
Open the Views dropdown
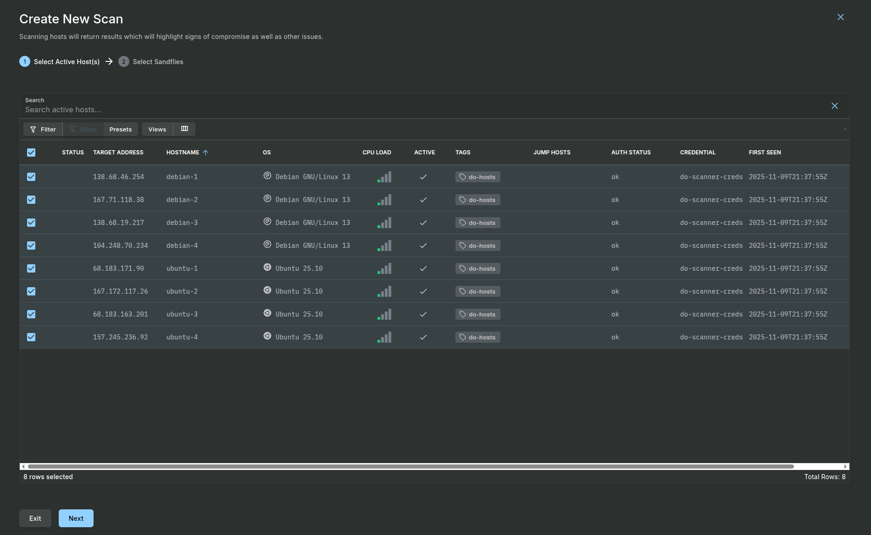(x=157, y=129)
